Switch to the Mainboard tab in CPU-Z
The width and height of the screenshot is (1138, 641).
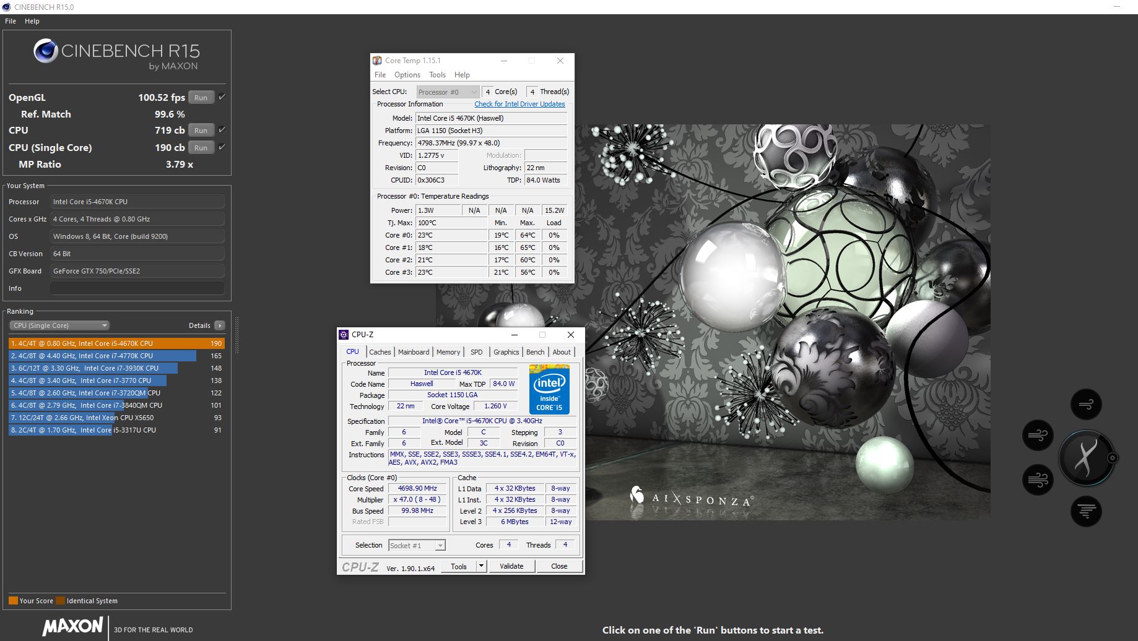(x=414, y=352)
